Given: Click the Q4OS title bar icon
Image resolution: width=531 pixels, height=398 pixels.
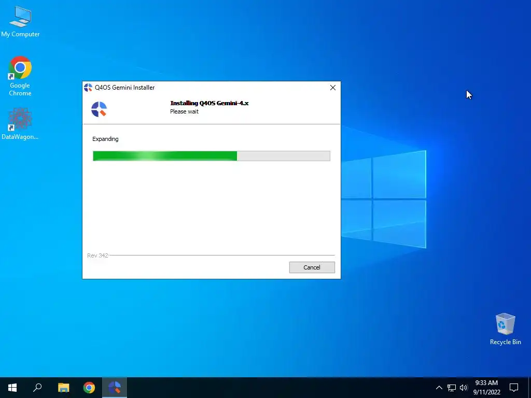Looking at the screenshot, I should pos(88,88).
